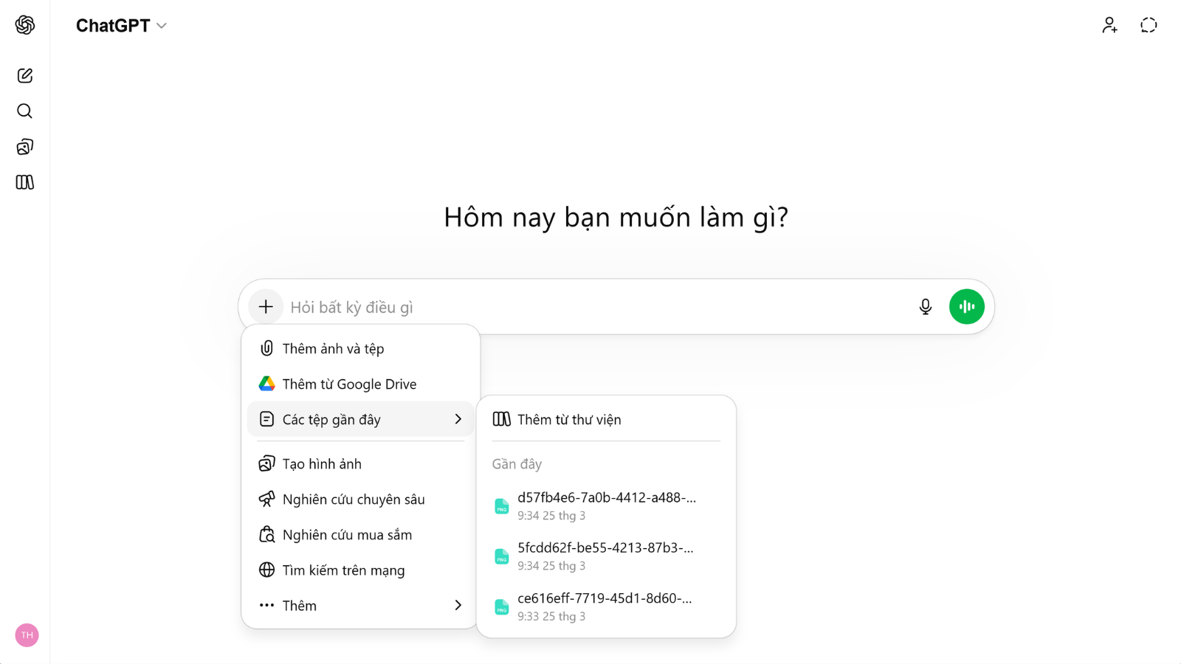
Task: Open the ChatGPT model selector dropdown
Action: (x=122, y=26)
